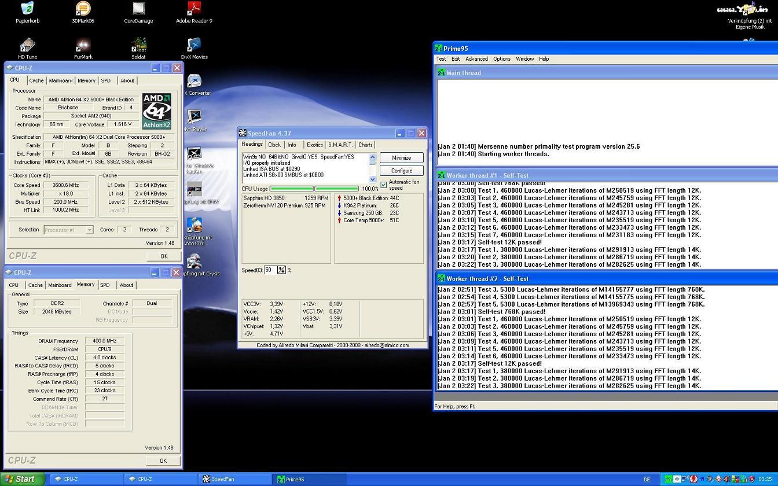The height and width of the screenshot is (486, 778).
Task: Launch the Adobe Reader 9 shortcut
Action: point(194,9)
